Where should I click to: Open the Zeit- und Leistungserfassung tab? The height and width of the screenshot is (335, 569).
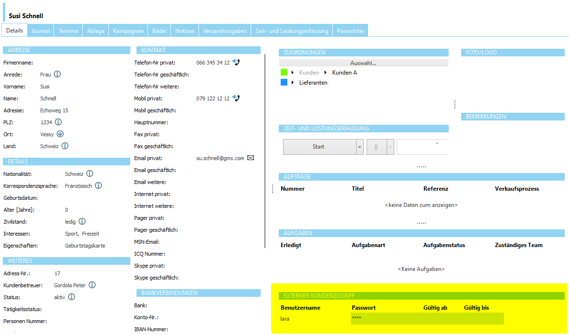292,31
